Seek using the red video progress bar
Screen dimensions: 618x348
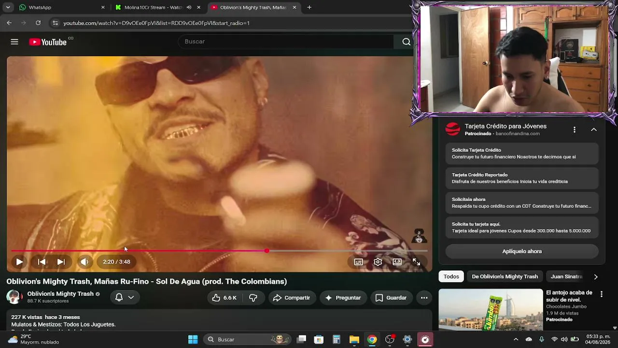coord(220,251)
